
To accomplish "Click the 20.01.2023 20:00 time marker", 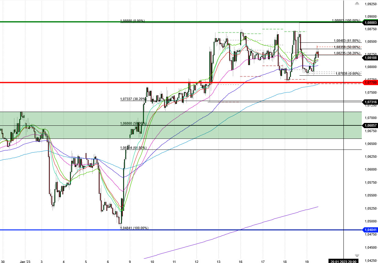I will pyautogui.click(x=343, y=261).
